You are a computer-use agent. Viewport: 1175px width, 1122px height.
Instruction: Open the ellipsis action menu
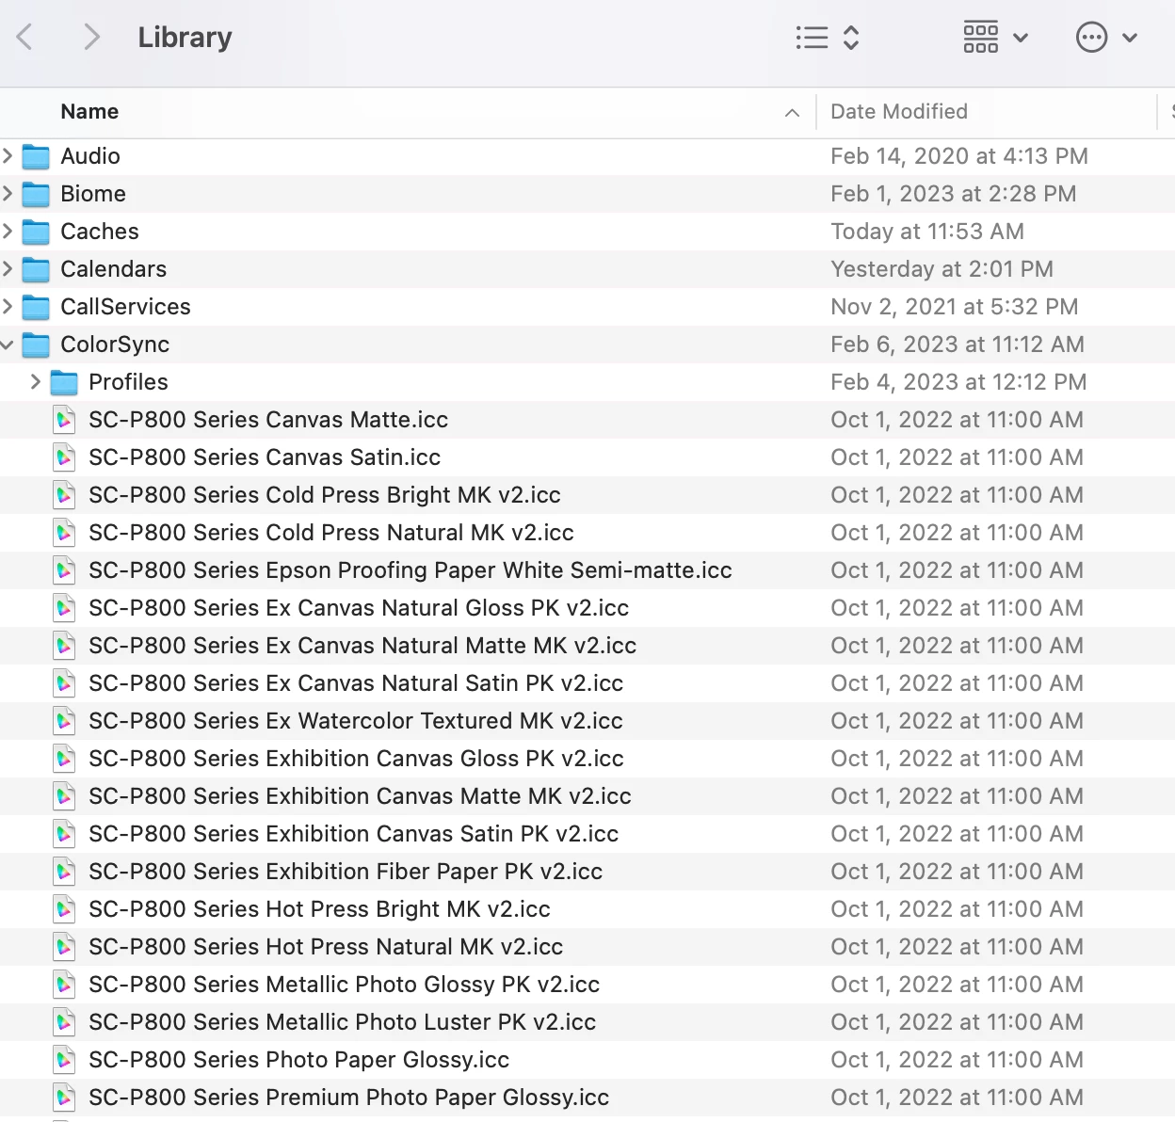(x=1106, y=38)
